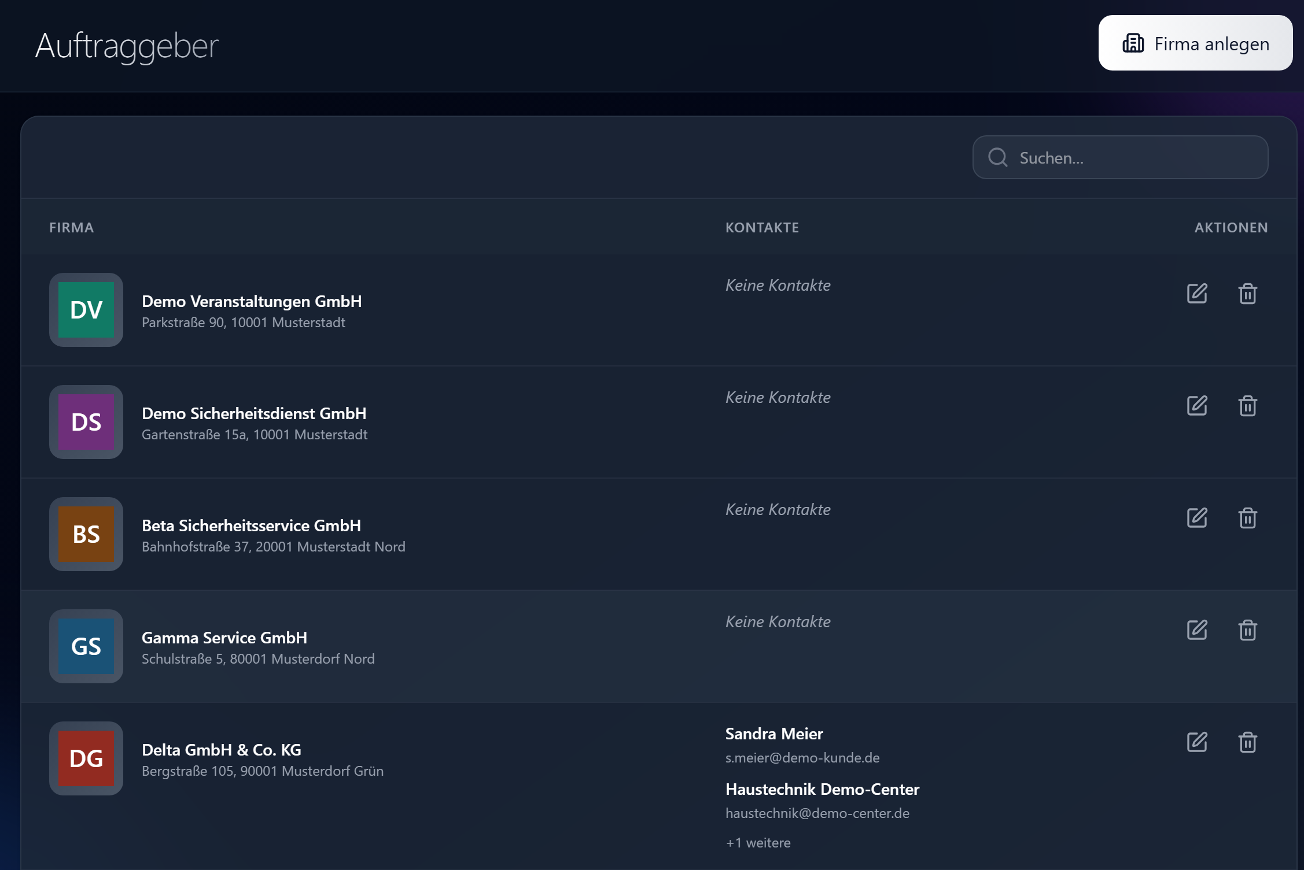Click address Parkstraße 90, 10001 Musterstadt

tap(244, 323)
